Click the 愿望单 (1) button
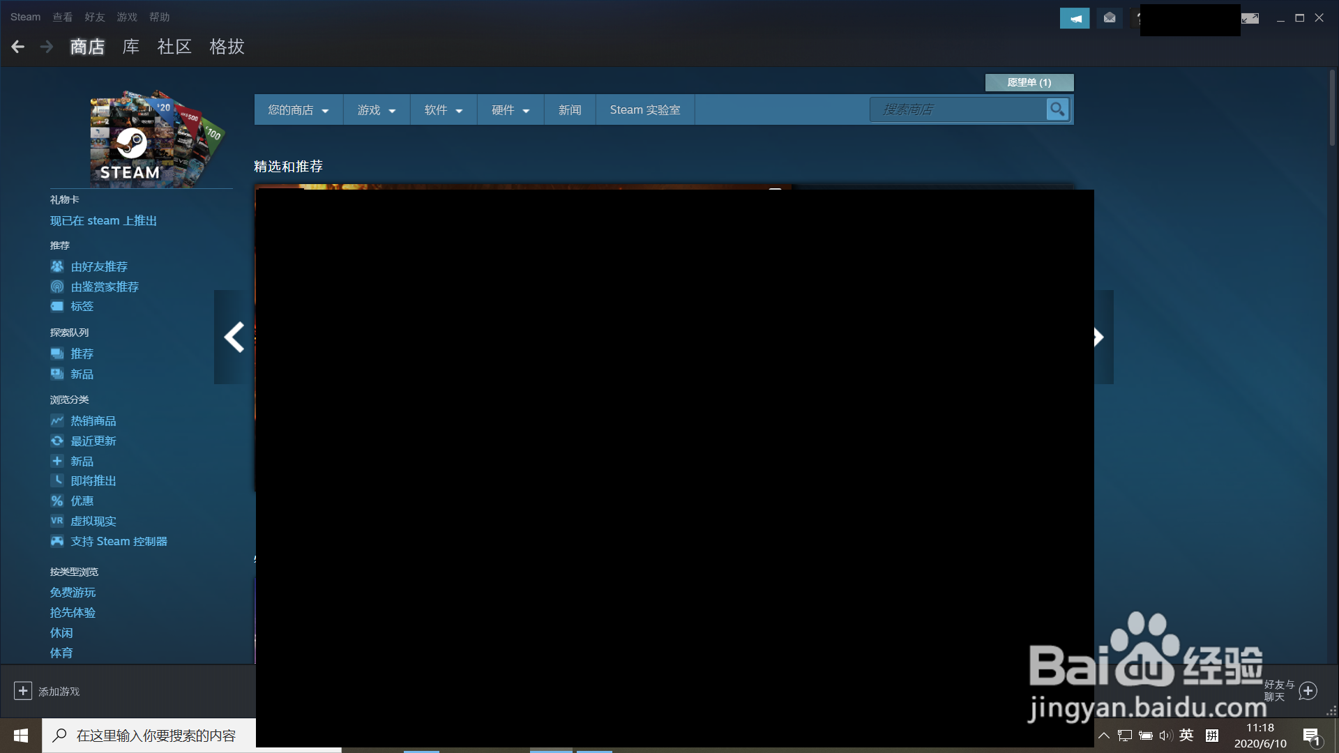 tap(1029, 82)
